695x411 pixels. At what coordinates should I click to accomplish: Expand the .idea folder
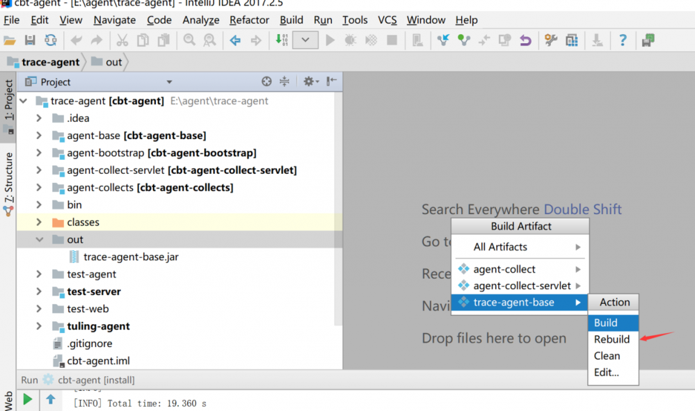coord(39,118)
